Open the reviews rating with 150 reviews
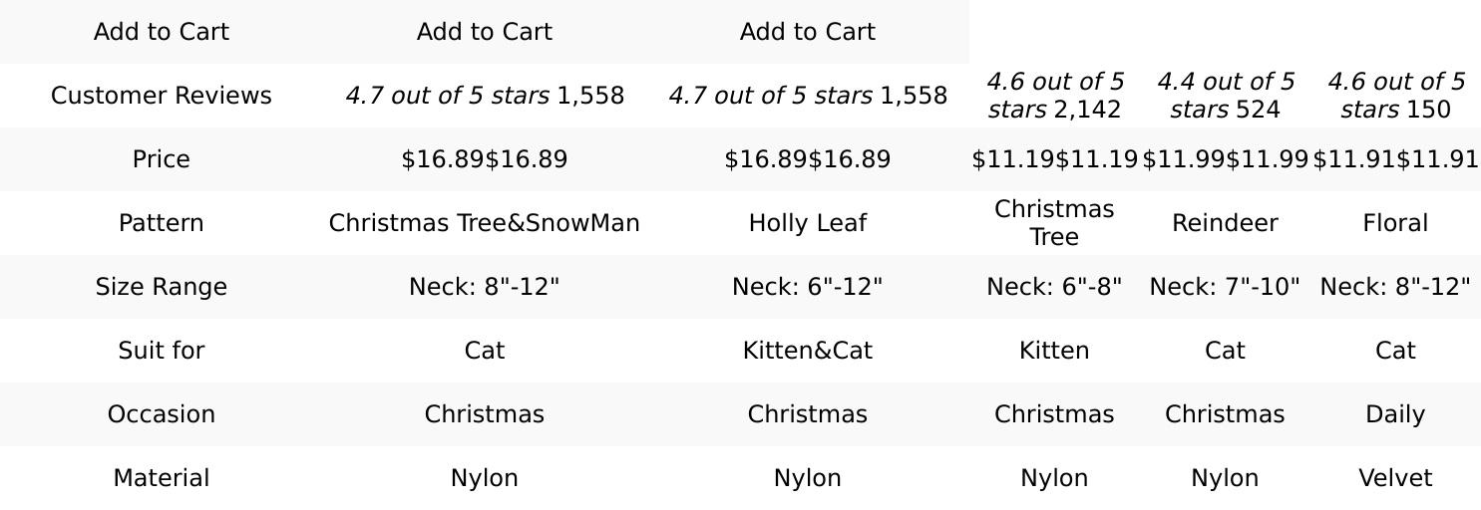Screen dimensions: 1481x510 click(x=1395, y=96)
